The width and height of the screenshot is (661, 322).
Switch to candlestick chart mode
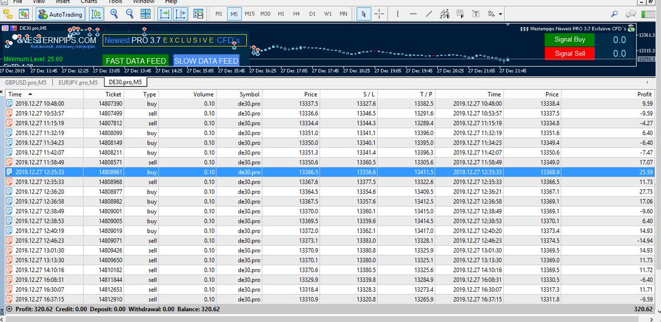pos(97,14)
